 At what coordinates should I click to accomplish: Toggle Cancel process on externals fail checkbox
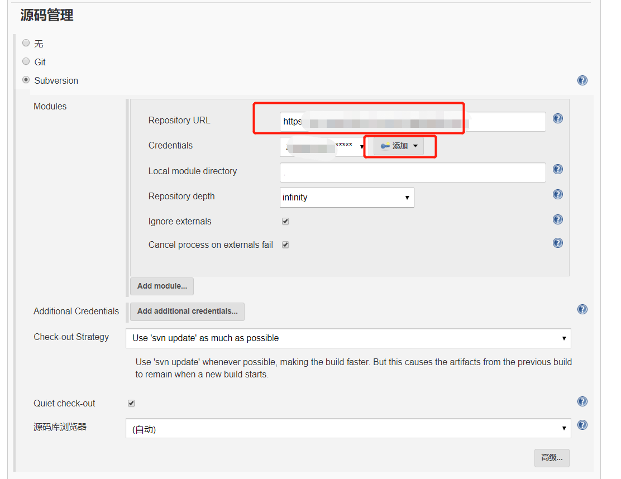285,245
